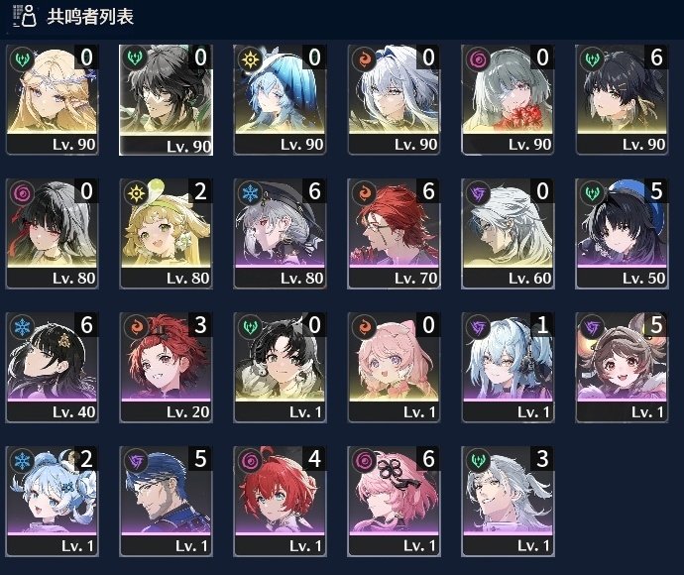
Task: Select the white-haired Fusion Lv. 90 character
Action: click(x=394, y=99)
